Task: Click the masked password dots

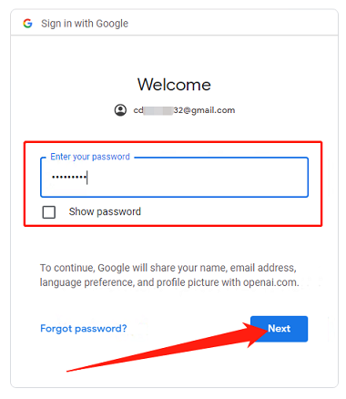Action: point(69,177)
